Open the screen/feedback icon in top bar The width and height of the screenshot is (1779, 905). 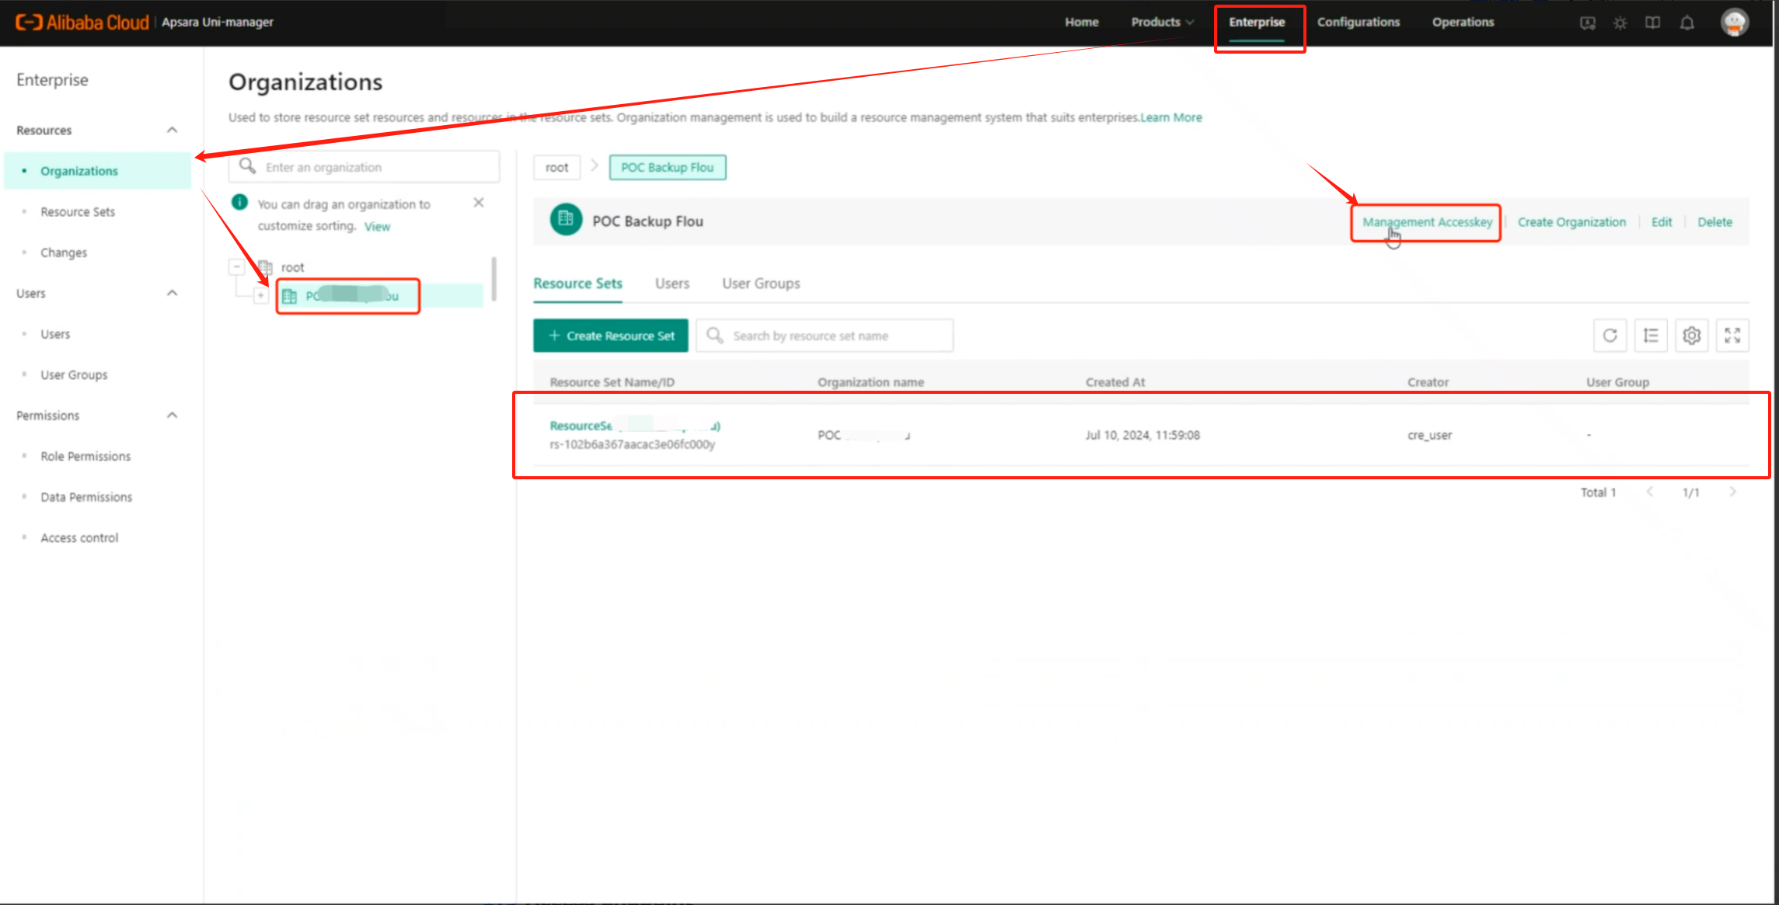1588,23
